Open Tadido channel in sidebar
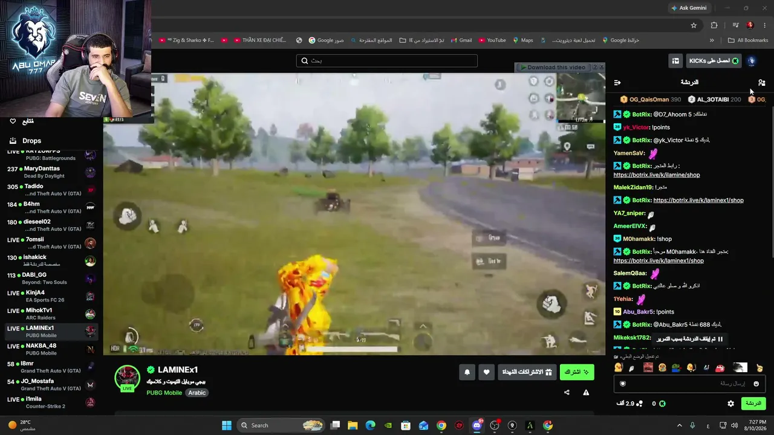The image size is (774, 435). coord(51,190)
